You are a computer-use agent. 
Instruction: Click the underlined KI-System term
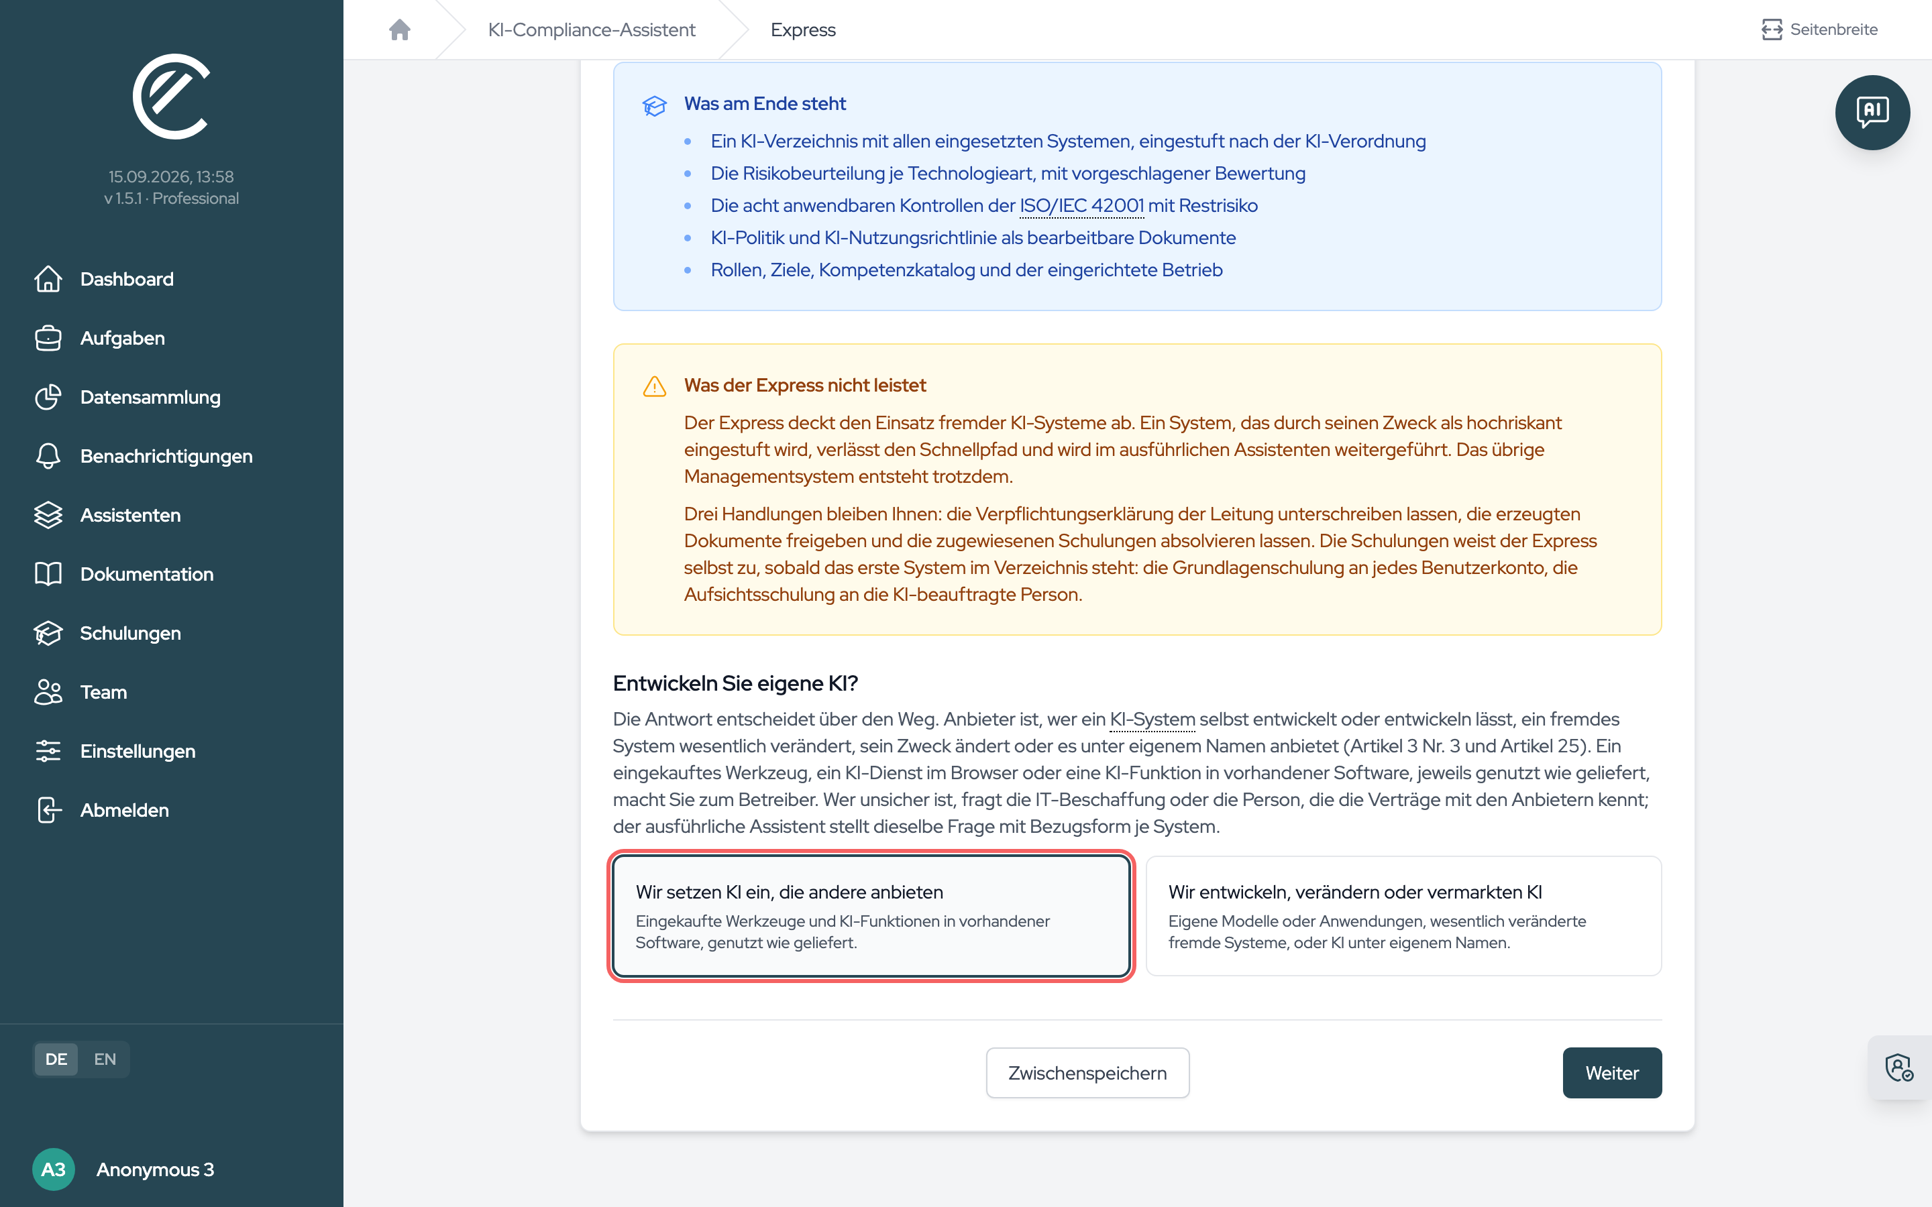point(1152,720)
